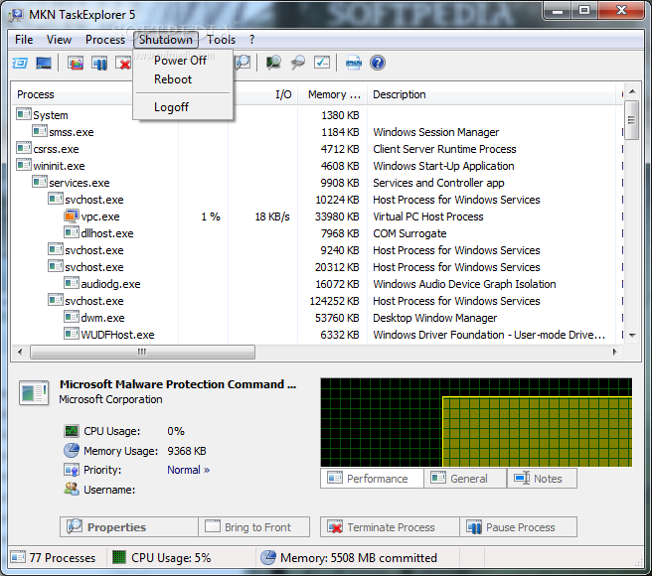This screenshot has height=576, width=652.
Task: Sort by the Process column header
Action: [73, 94]
